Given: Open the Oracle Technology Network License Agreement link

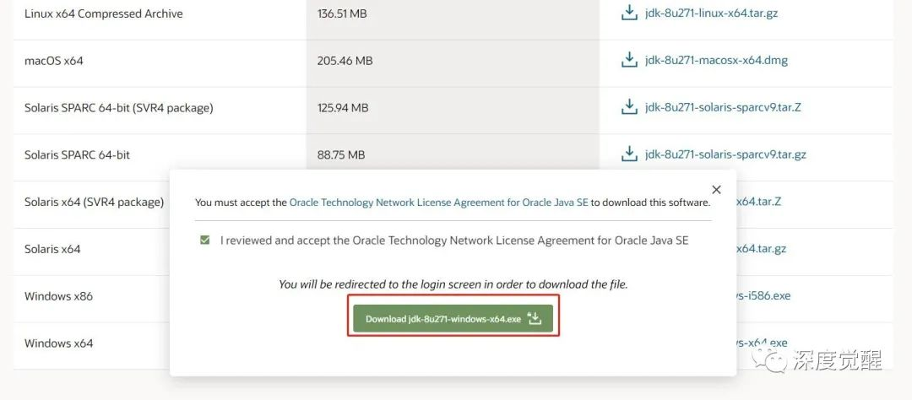Looking at the screenshot, I should pyautogui.click(x=438, y=203).
